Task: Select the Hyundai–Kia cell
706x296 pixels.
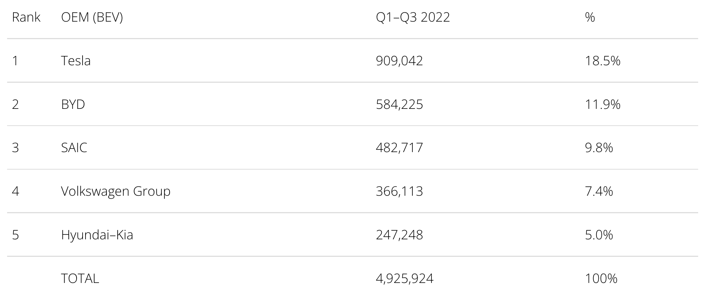Action: 97,235
